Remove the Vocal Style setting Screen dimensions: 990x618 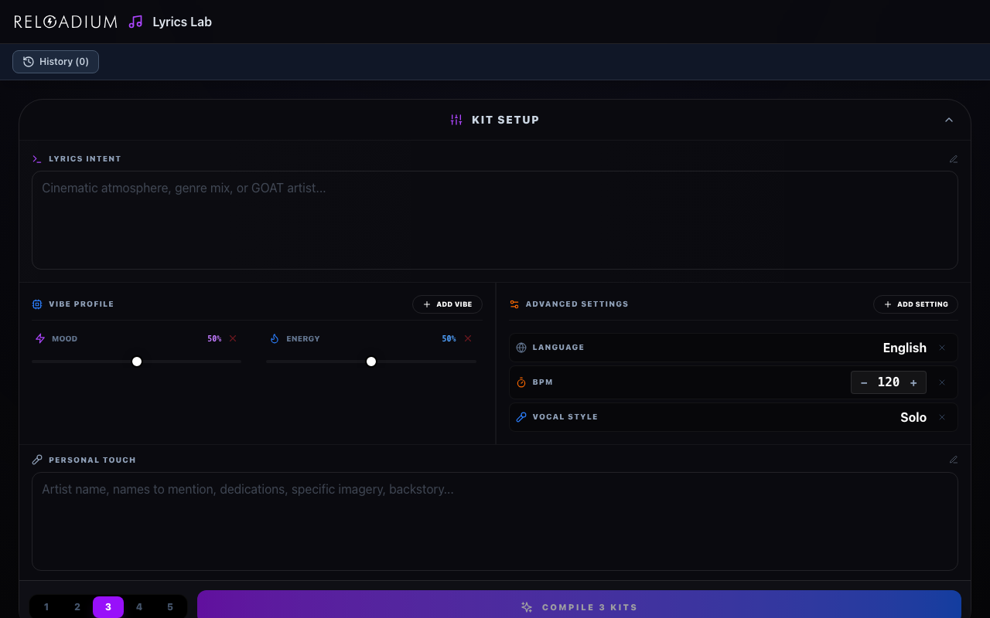pyautogui.click(x=942, y=417)
